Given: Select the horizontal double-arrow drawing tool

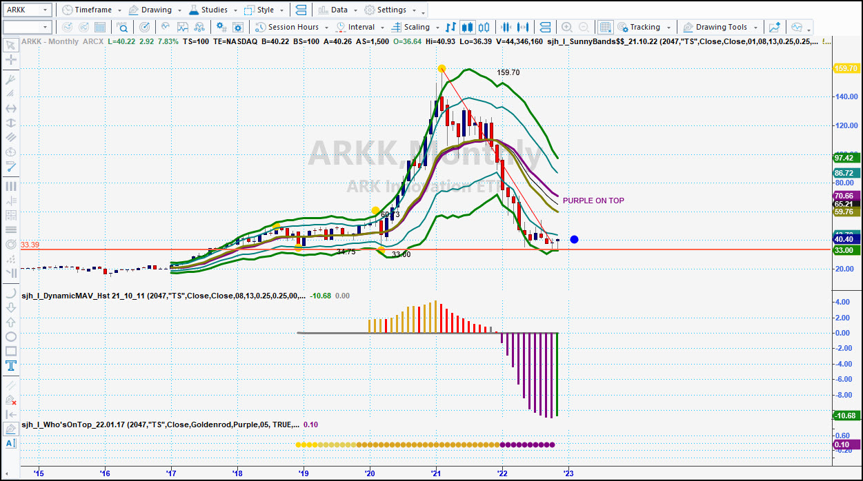Looking at the screenshot, I should [x=11, y=108].
